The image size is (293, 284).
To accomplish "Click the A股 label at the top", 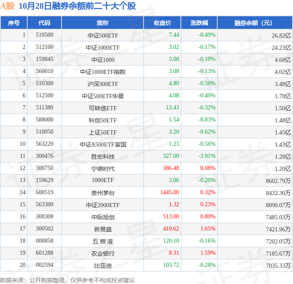I will pyautogui.click(x=7, y=6).
